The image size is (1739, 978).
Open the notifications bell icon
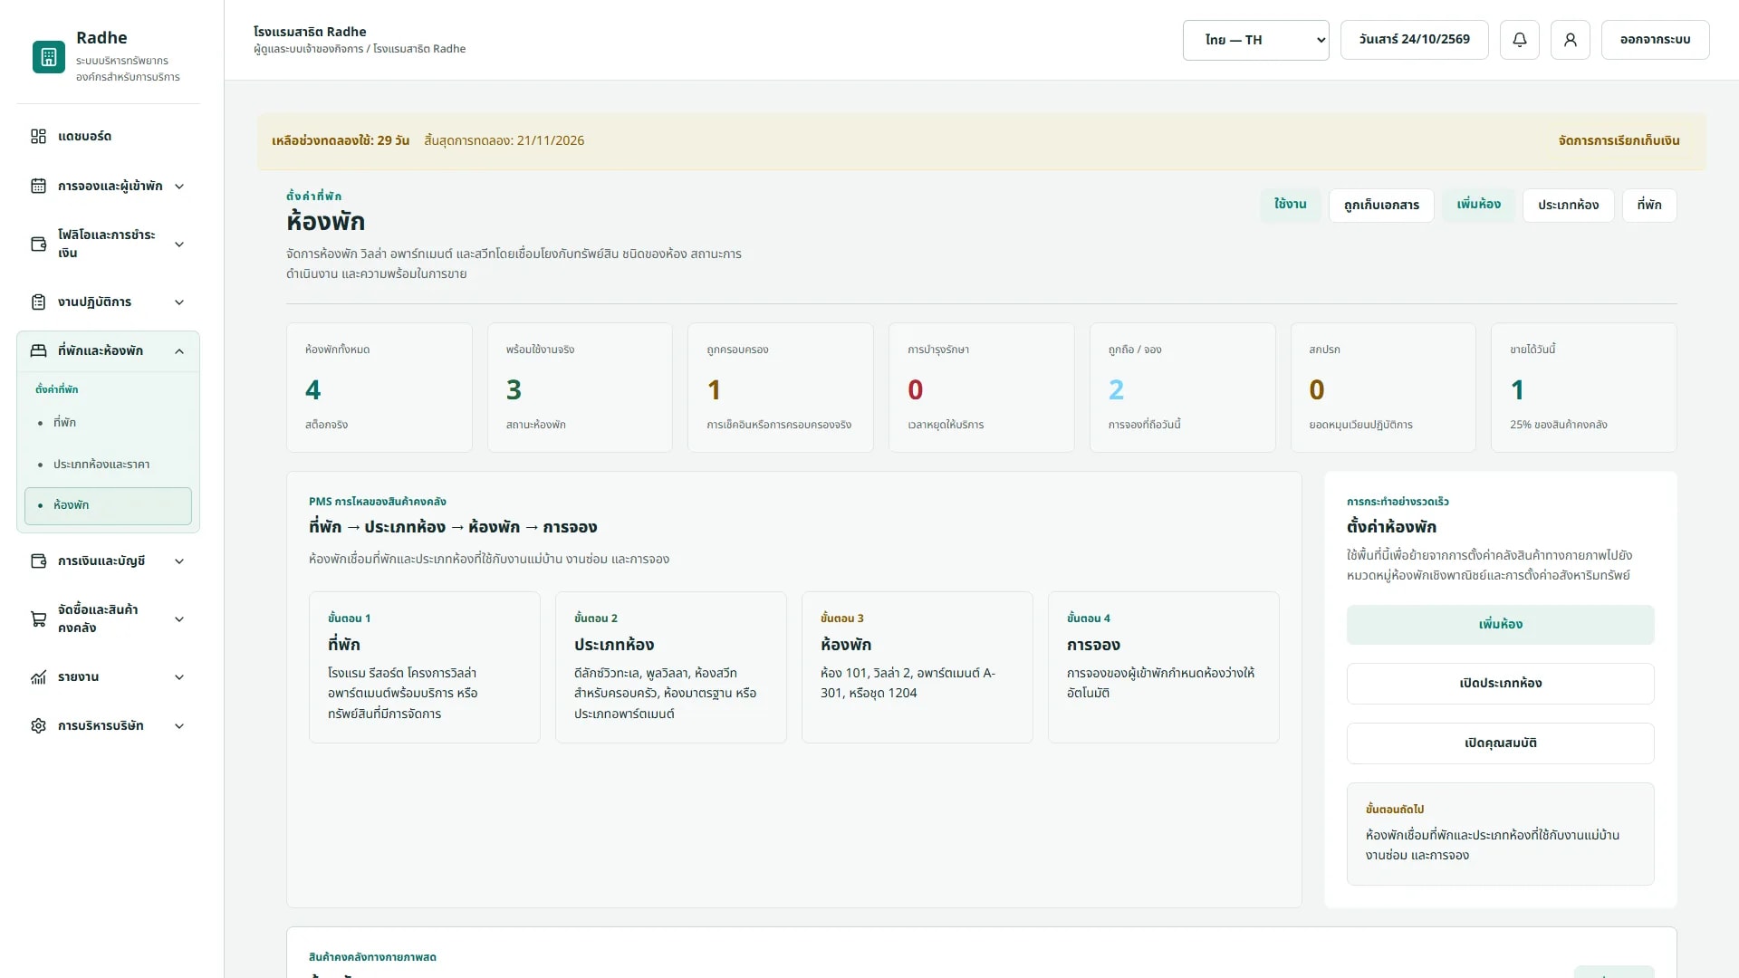pos(1520,40)
